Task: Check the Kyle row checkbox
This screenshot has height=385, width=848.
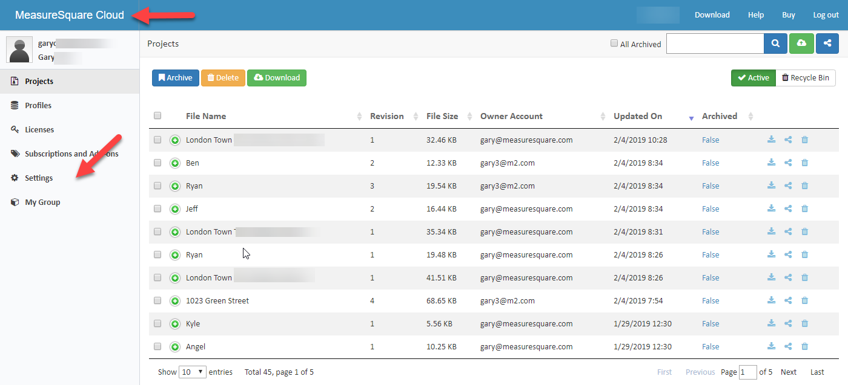Action: 157,323
